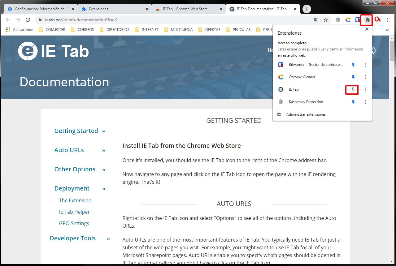
Task: Open the CORREOS bookmarks folder
Action: click(82, 30)
